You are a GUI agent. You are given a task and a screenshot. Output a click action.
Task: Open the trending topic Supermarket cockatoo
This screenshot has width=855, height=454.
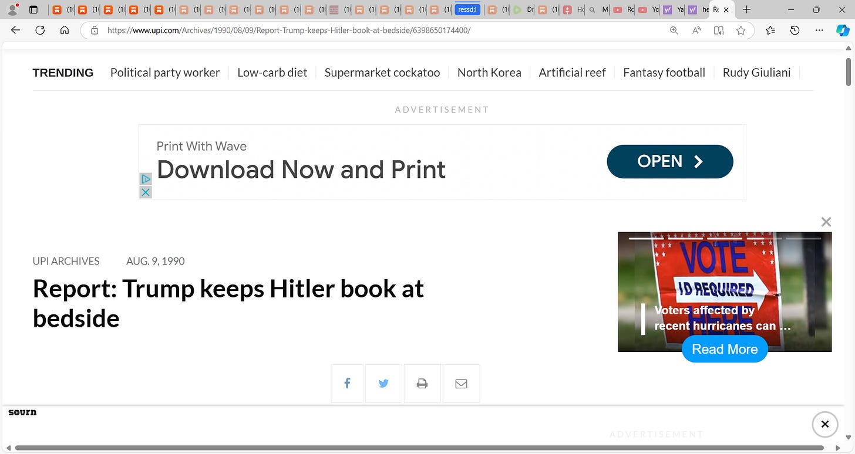pyautogui.click(x=382, y=73)
